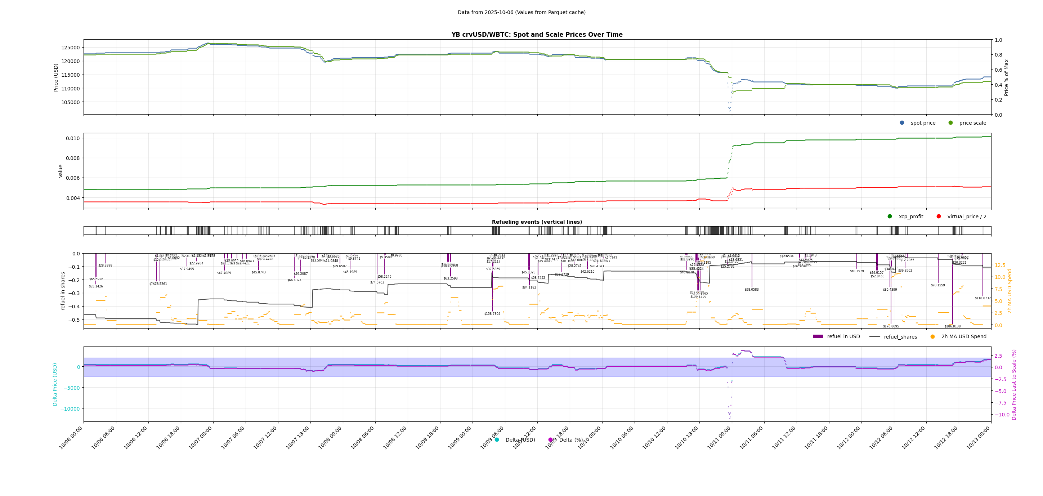Image resolution: width=1043 pixels, height=496 pixels.
Task: Click the 'YB crvUSD/WBTC: Spot and Scale Prices' title
Action: coord(537,35)
